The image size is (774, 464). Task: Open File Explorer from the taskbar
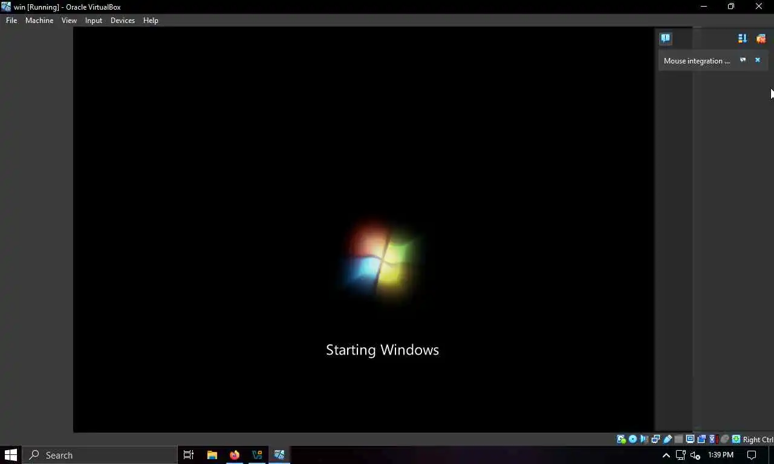212,455
